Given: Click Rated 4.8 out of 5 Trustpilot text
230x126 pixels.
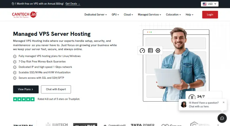Looking at the screenshot, I should point(59,99).
